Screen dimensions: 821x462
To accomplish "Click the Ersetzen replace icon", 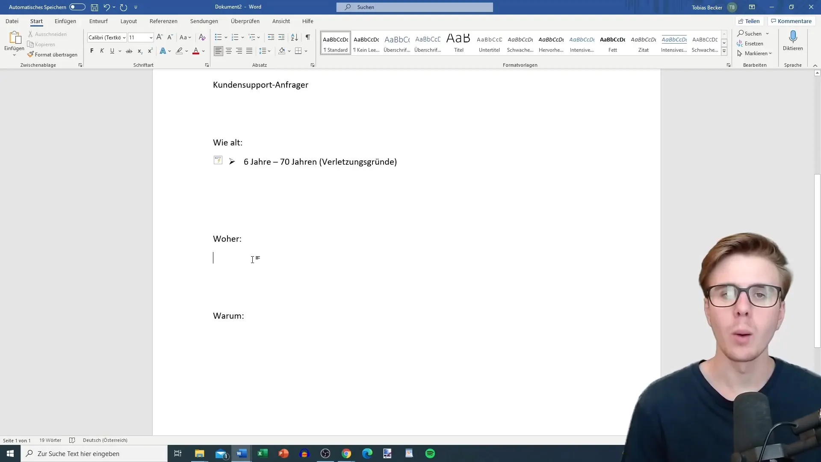I will pos(740,44).
